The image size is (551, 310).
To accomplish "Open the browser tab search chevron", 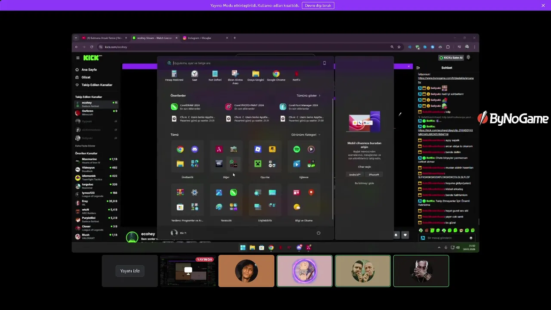I will (x=76, y=38).
